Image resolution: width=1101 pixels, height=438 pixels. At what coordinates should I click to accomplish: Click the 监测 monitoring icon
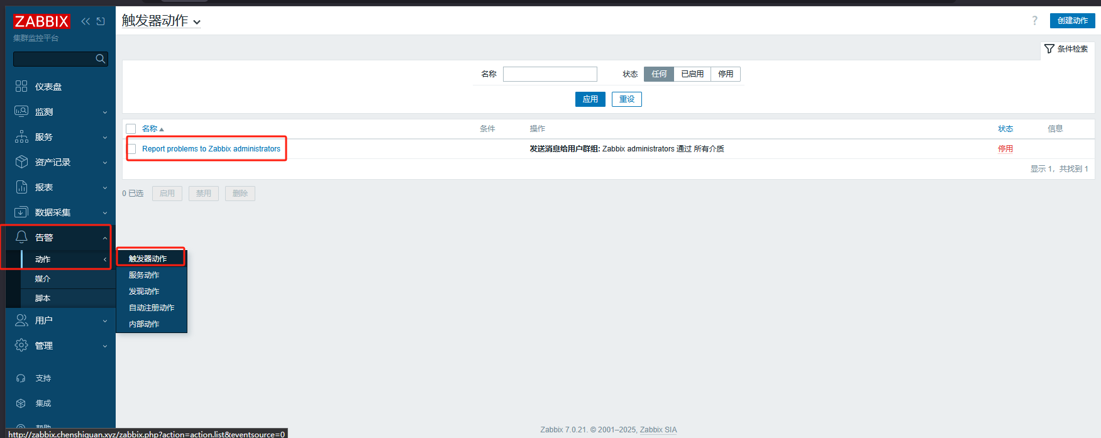coord(21,111)
